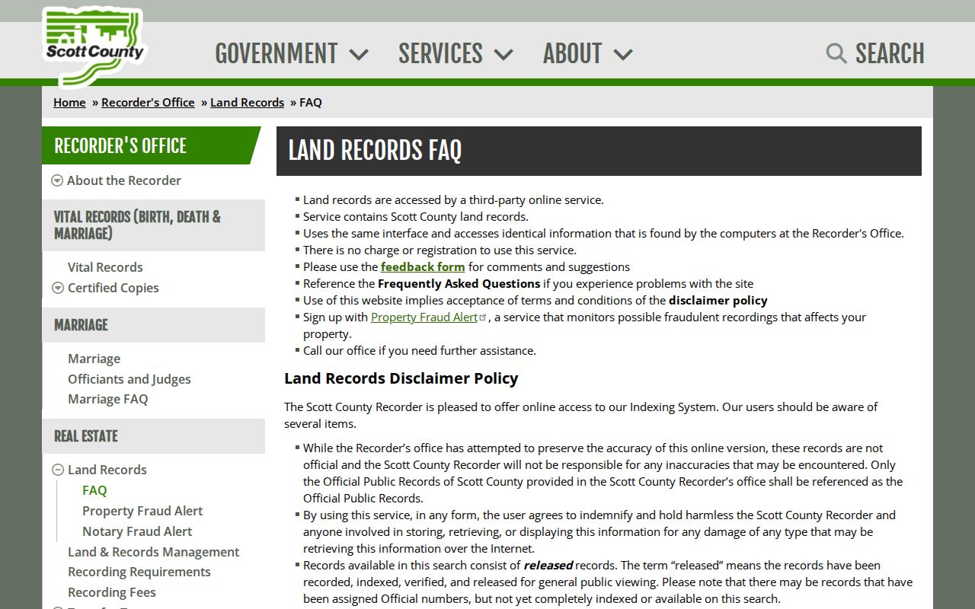Open Officiants and Judges sidebar link
Viewport: 975px width, 609px height.
tap(129, 379)
